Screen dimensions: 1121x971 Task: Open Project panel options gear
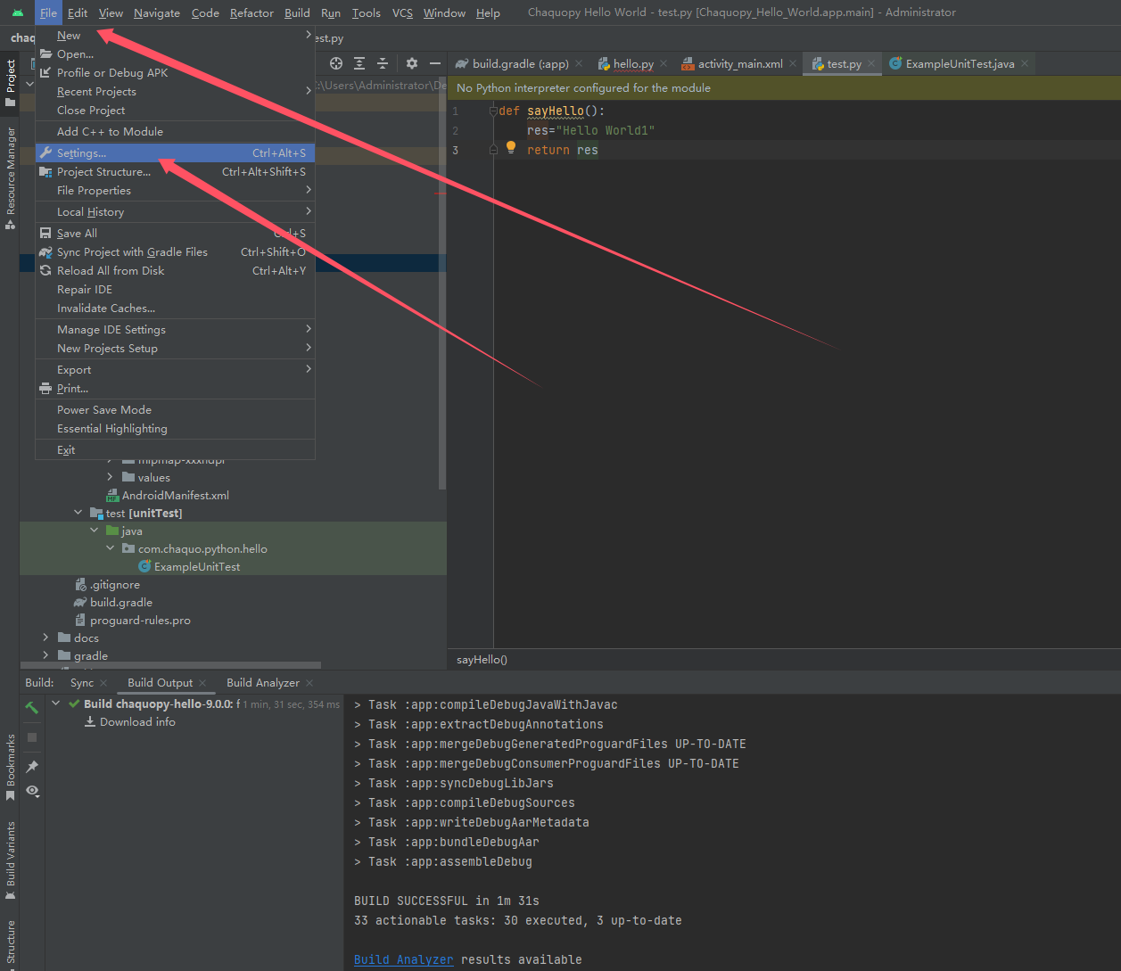(x=410, y=63)
